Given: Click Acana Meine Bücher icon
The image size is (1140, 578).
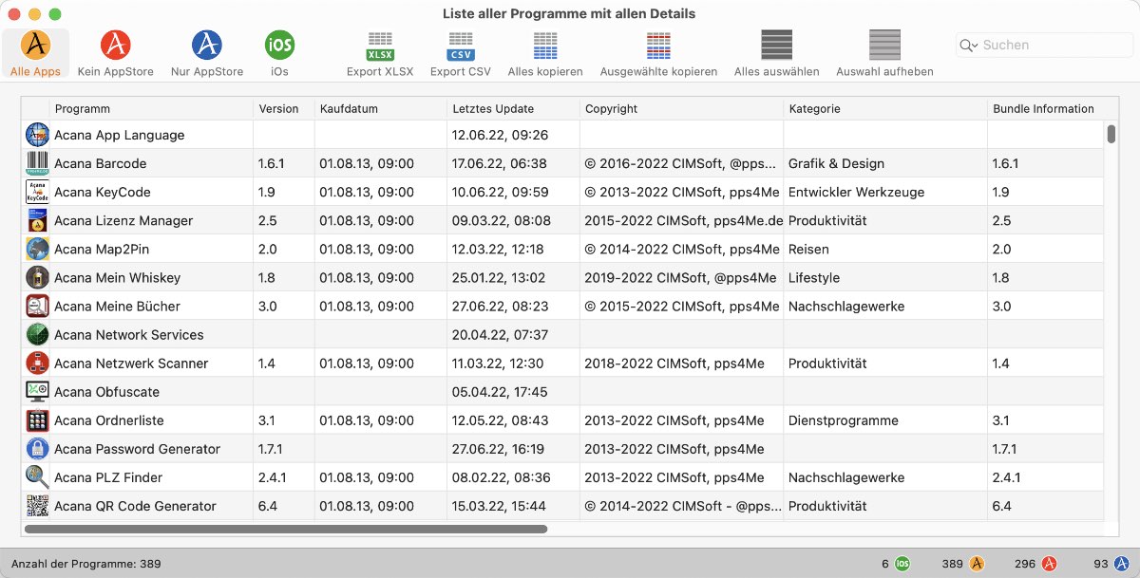Looking at the screenshot, I should (37, 306).
